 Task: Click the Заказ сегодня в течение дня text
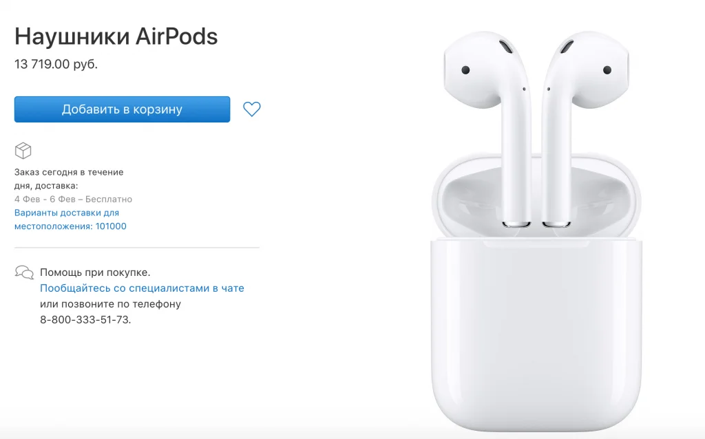[69, 178]
